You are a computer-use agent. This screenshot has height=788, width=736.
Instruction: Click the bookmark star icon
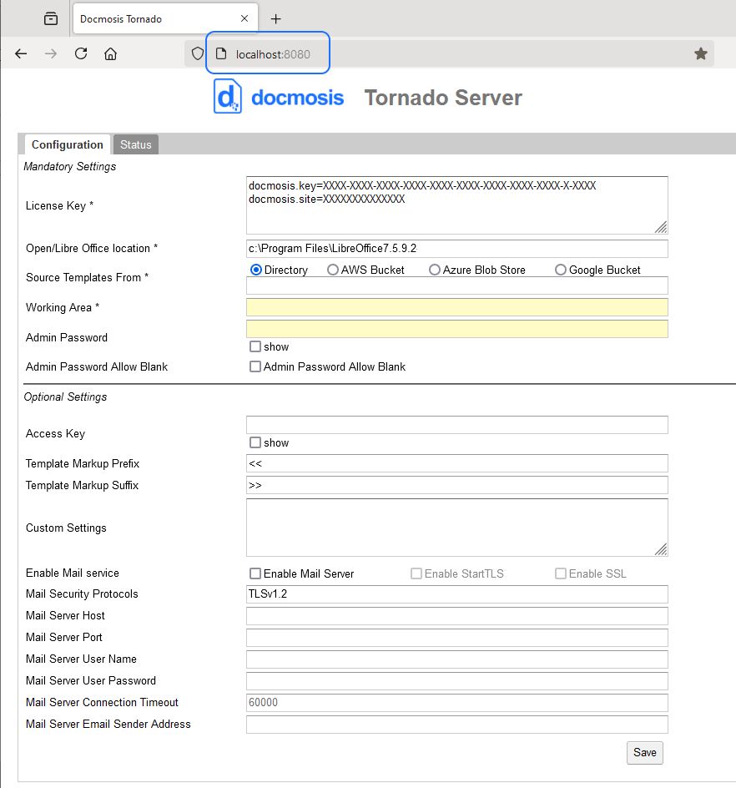[701, 53]
